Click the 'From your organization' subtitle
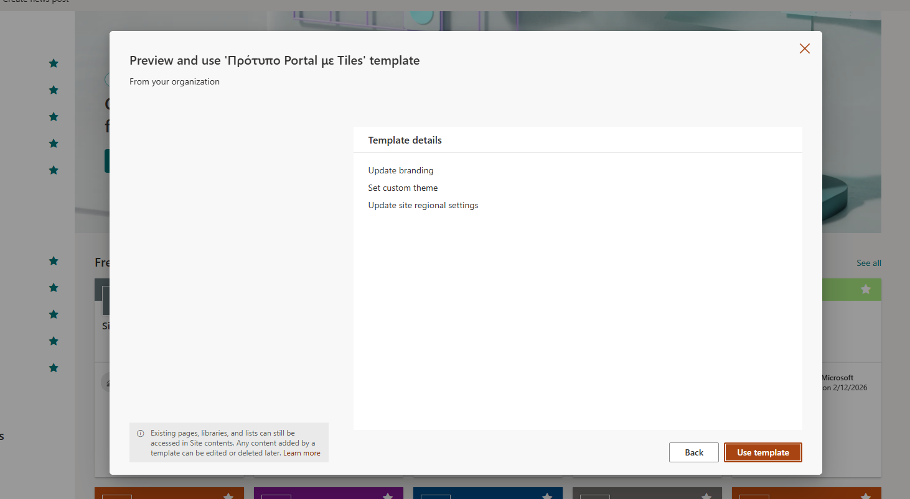Screen dimensions: 910x499 [x=174, y=81]
